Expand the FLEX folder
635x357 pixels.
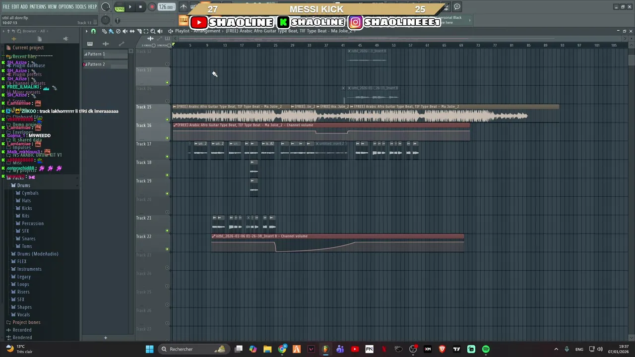tap(22, 261)
